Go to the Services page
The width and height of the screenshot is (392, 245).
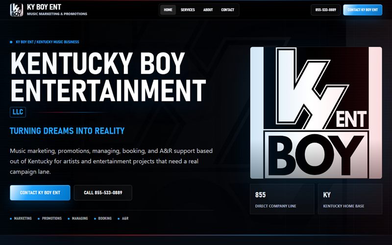pos(188,10)
